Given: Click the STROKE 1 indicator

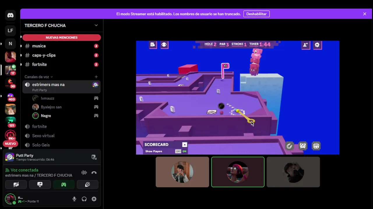Looking at the screenshot, I should click(239, 44).
